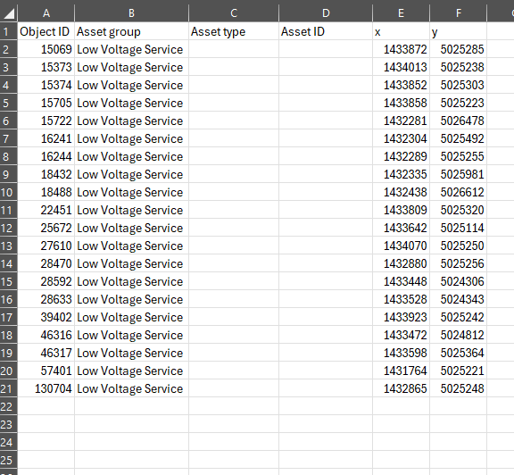The image size is (514, 475).
Task: Click x value 1432281
Action: (401, 121)
